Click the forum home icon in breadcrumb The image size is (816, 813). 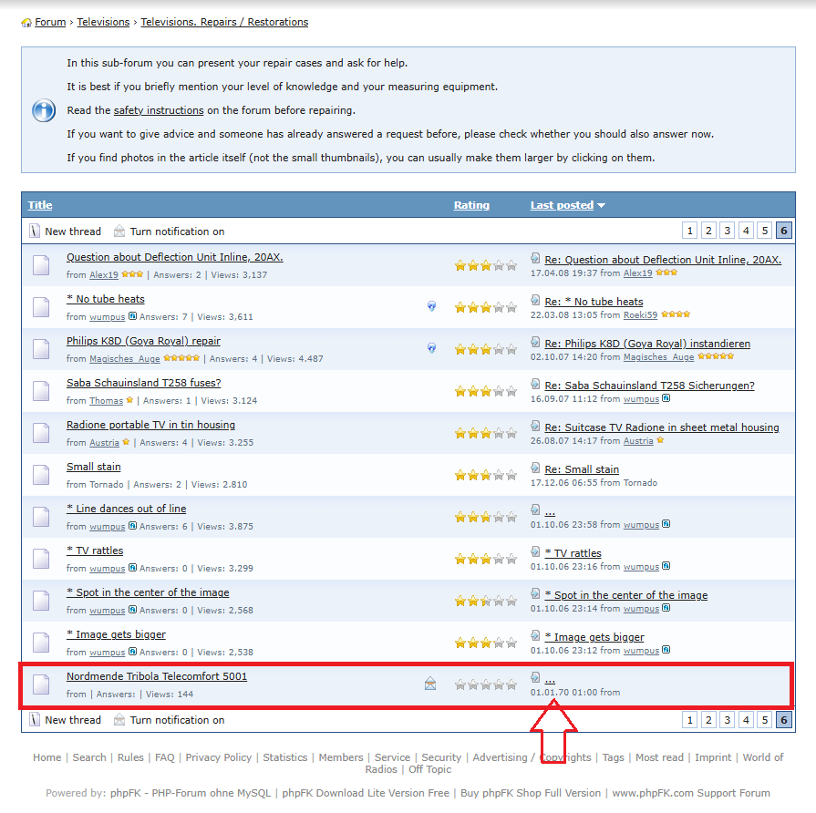26,23
